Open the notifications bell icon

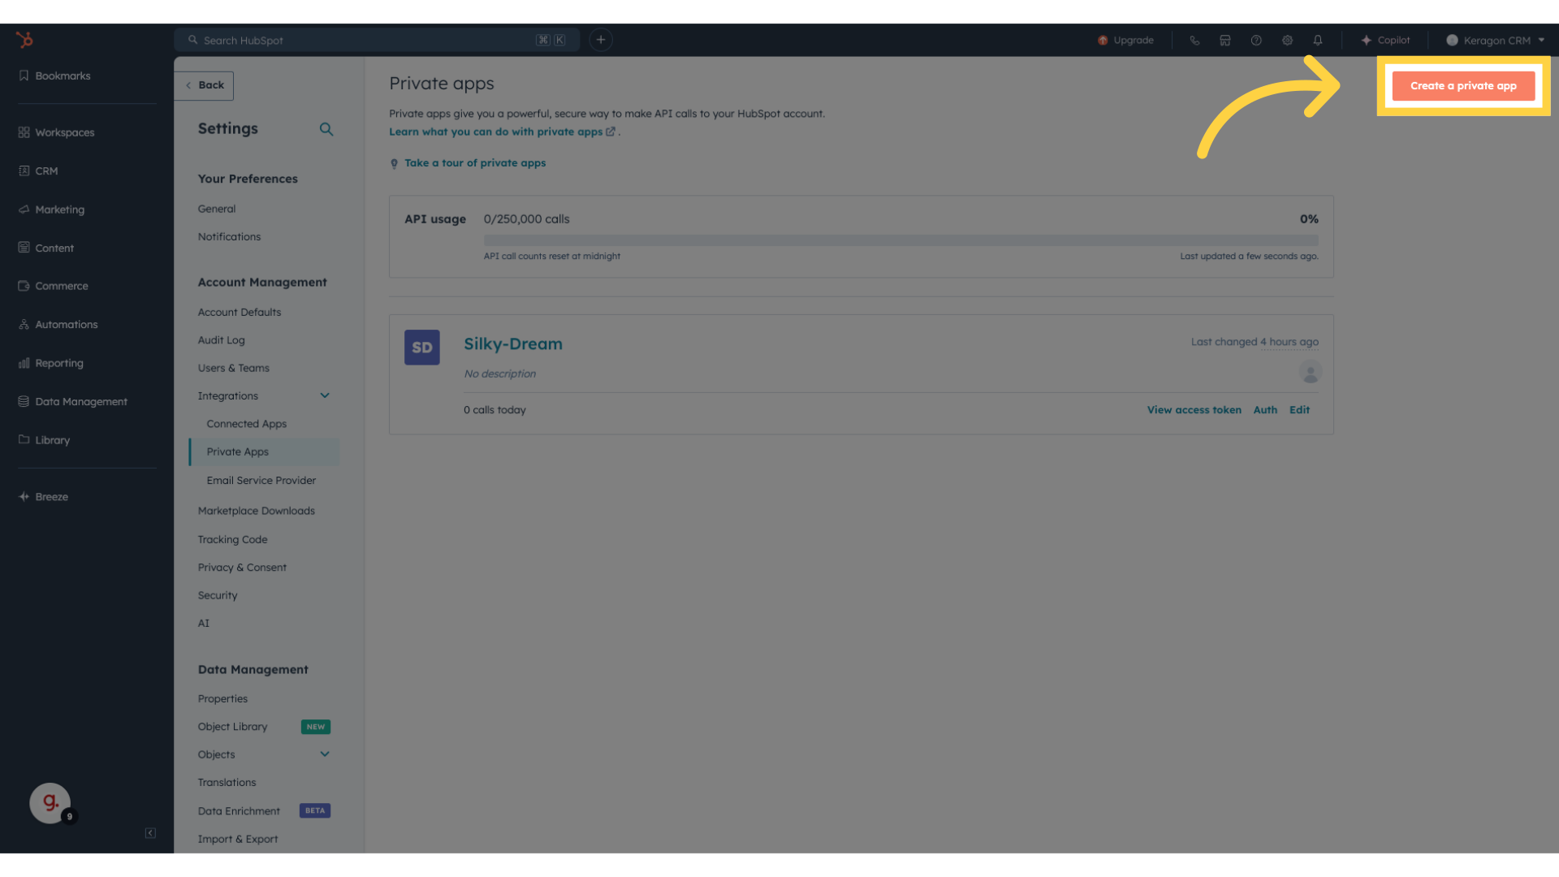(1318, 40)
